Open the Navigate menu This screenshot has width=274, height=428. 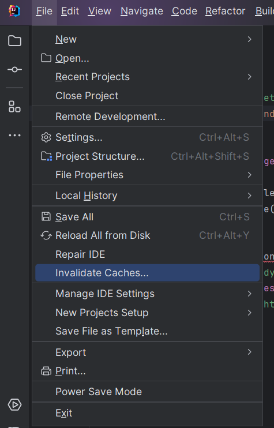click(142, 11)
